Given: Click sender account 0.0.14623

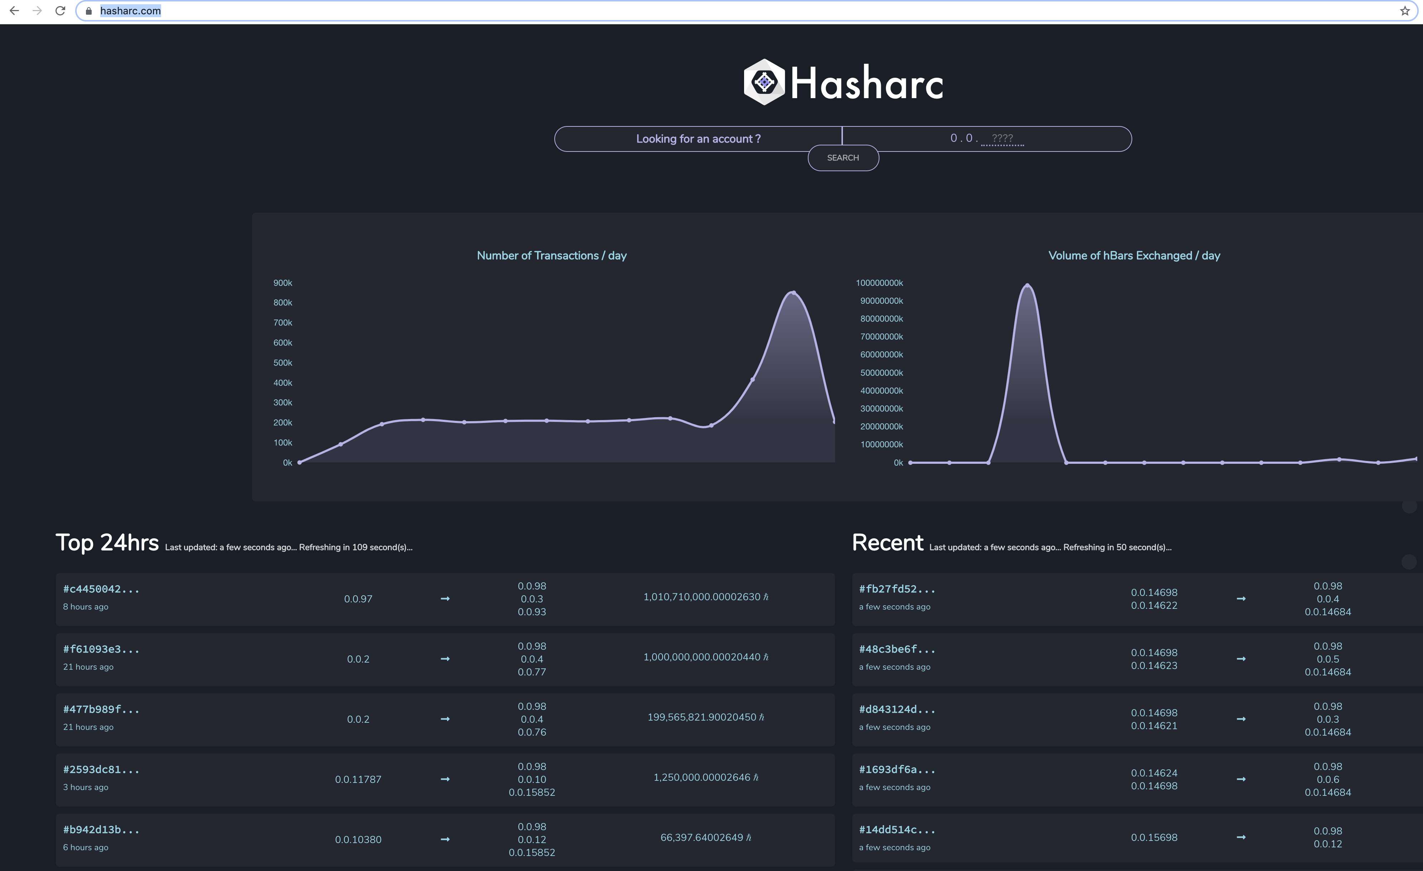Looking at the screenshot, I should 1154,665.
